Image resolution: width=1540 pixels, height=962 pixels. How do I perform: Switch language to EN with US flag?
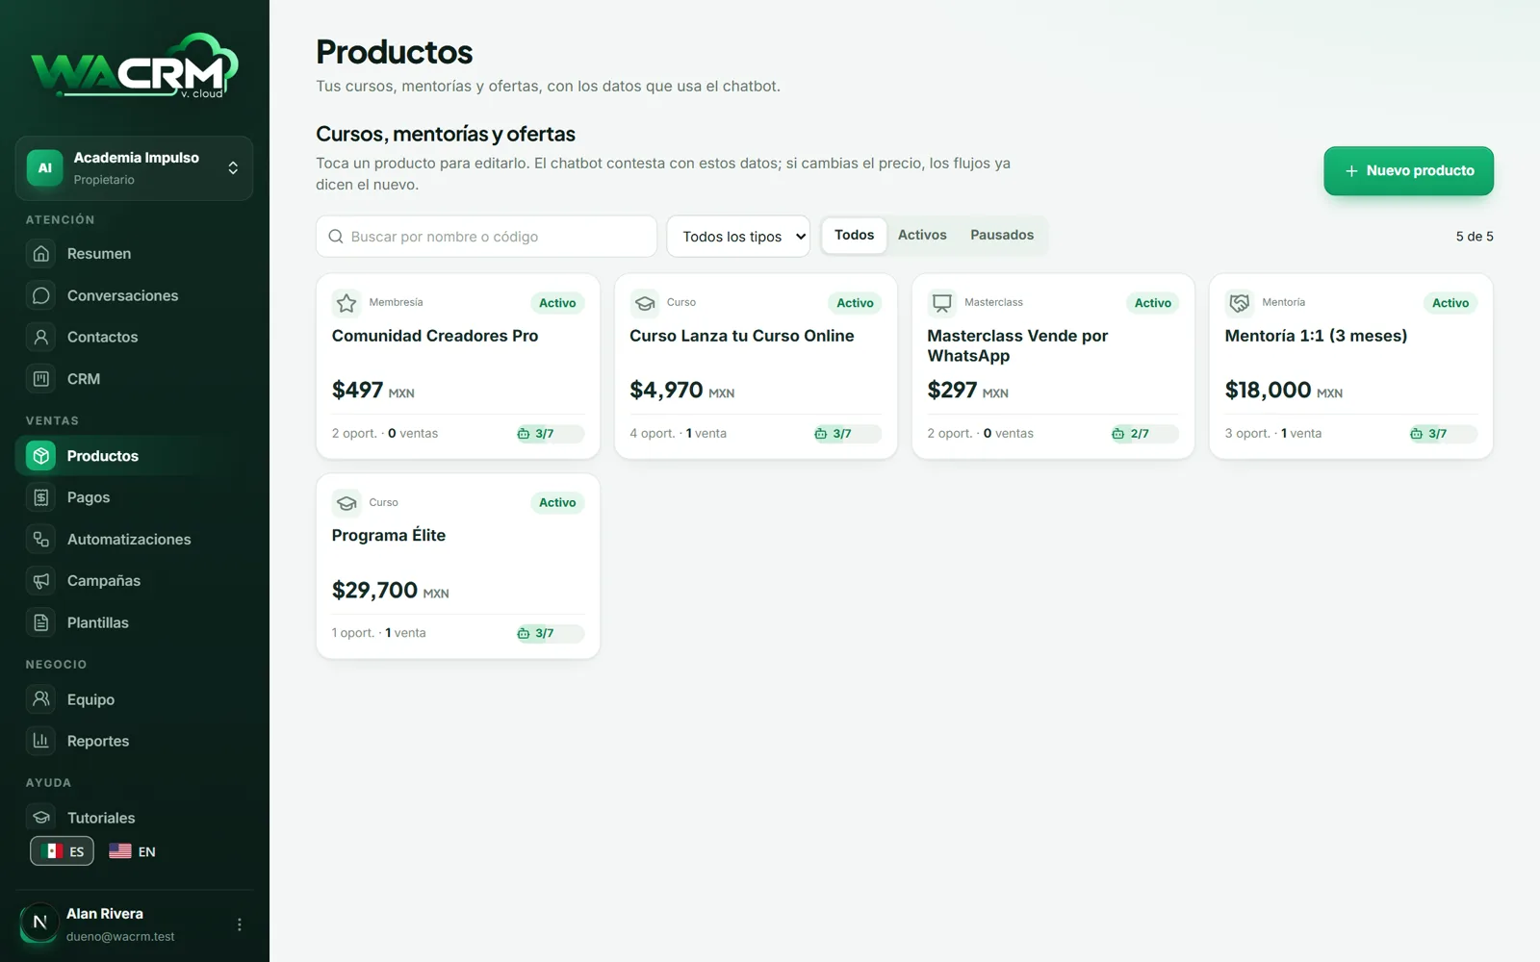pos(133,851)
